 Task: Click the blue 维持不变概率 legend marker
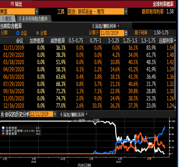click(3, 131)
